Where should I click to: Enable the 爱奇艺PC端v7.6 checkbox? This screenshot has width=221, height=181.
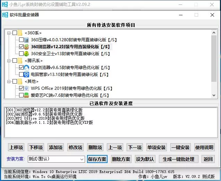point(21,95)
